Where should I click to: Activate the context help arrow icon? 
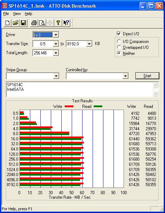[66, 23]
